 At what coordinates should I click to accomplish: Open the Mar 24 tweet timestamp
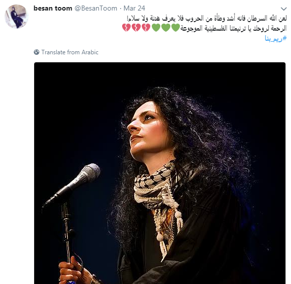[x=134, y=9]
